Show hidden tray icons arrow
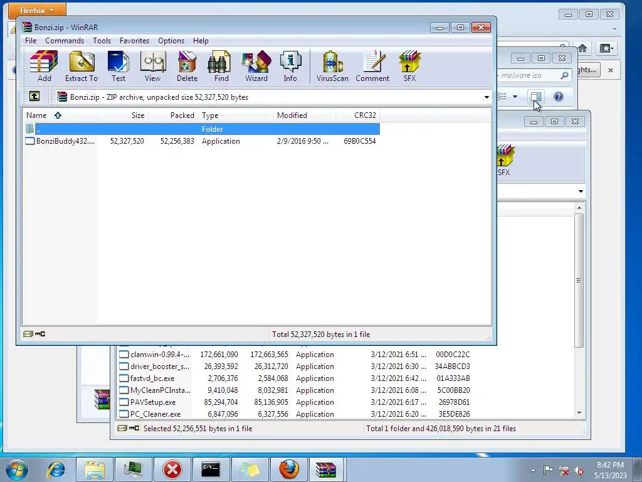The image size is (642, 482). coord(533,470)
